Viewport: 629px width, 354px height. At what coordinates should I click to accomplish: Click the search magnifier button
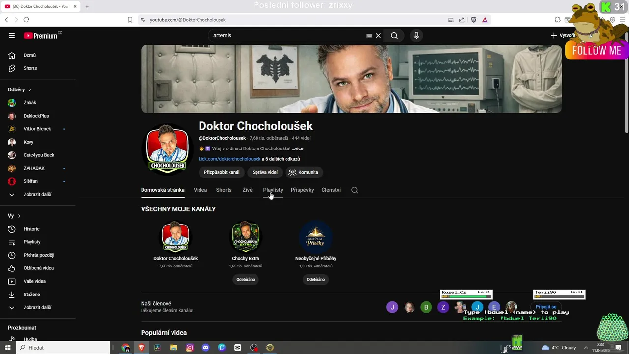click(x=394, y=36)
